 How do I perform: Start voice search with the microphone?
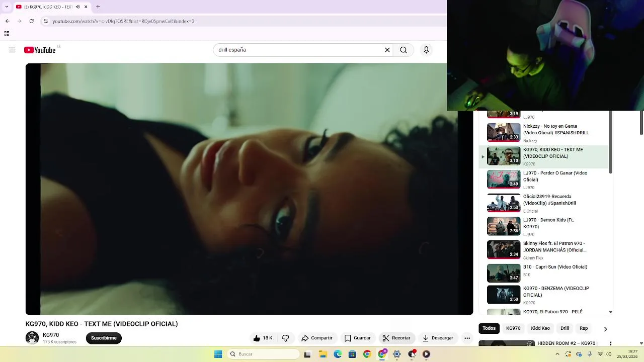pyautogui.click(x=426, y=50)
